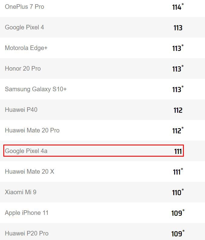Click the Huawei Mate 20 Pro name
This screenshot has height=240, width=205.
(32, 130)
